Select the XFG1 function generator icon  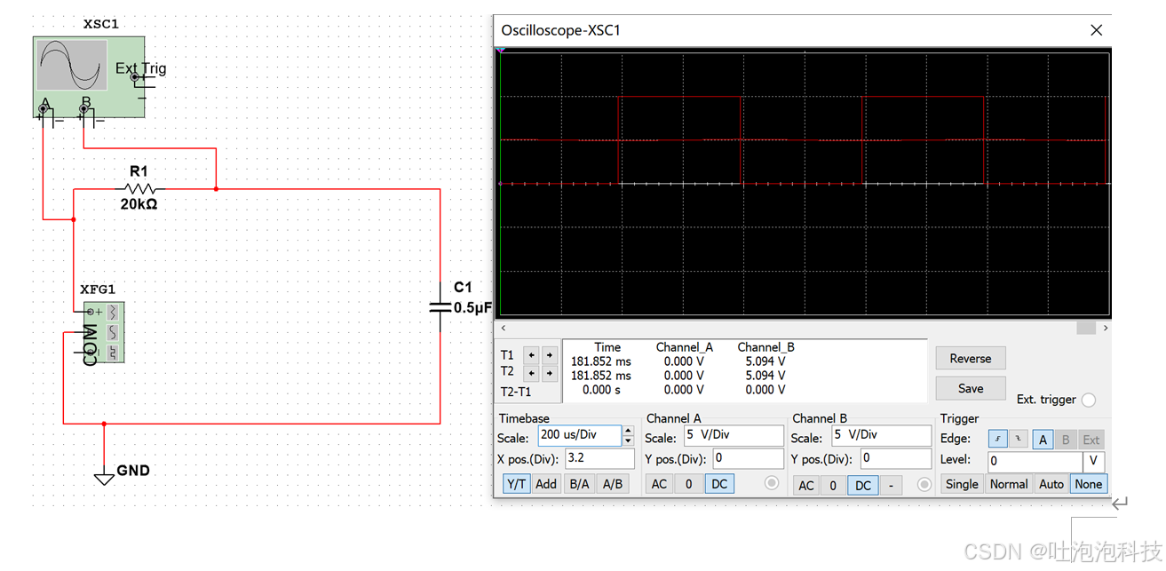click(104, 332)
